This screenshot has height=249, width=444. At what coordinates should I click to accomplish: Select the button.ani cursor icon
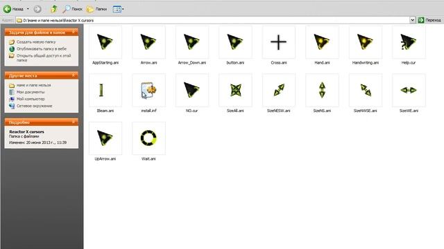pos(235,42)
